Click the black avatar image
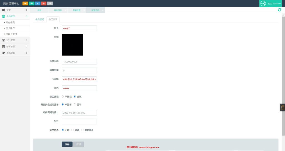Viewport: 285px width, 151px height. 72,45
